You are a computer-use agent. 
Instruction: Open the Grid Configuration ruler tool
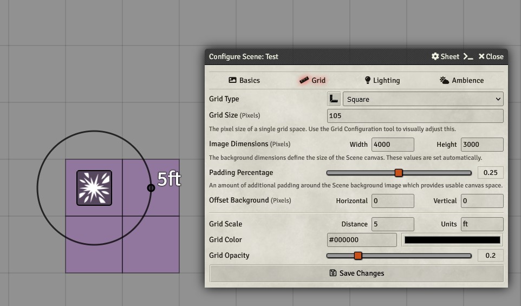coord(334,99)
